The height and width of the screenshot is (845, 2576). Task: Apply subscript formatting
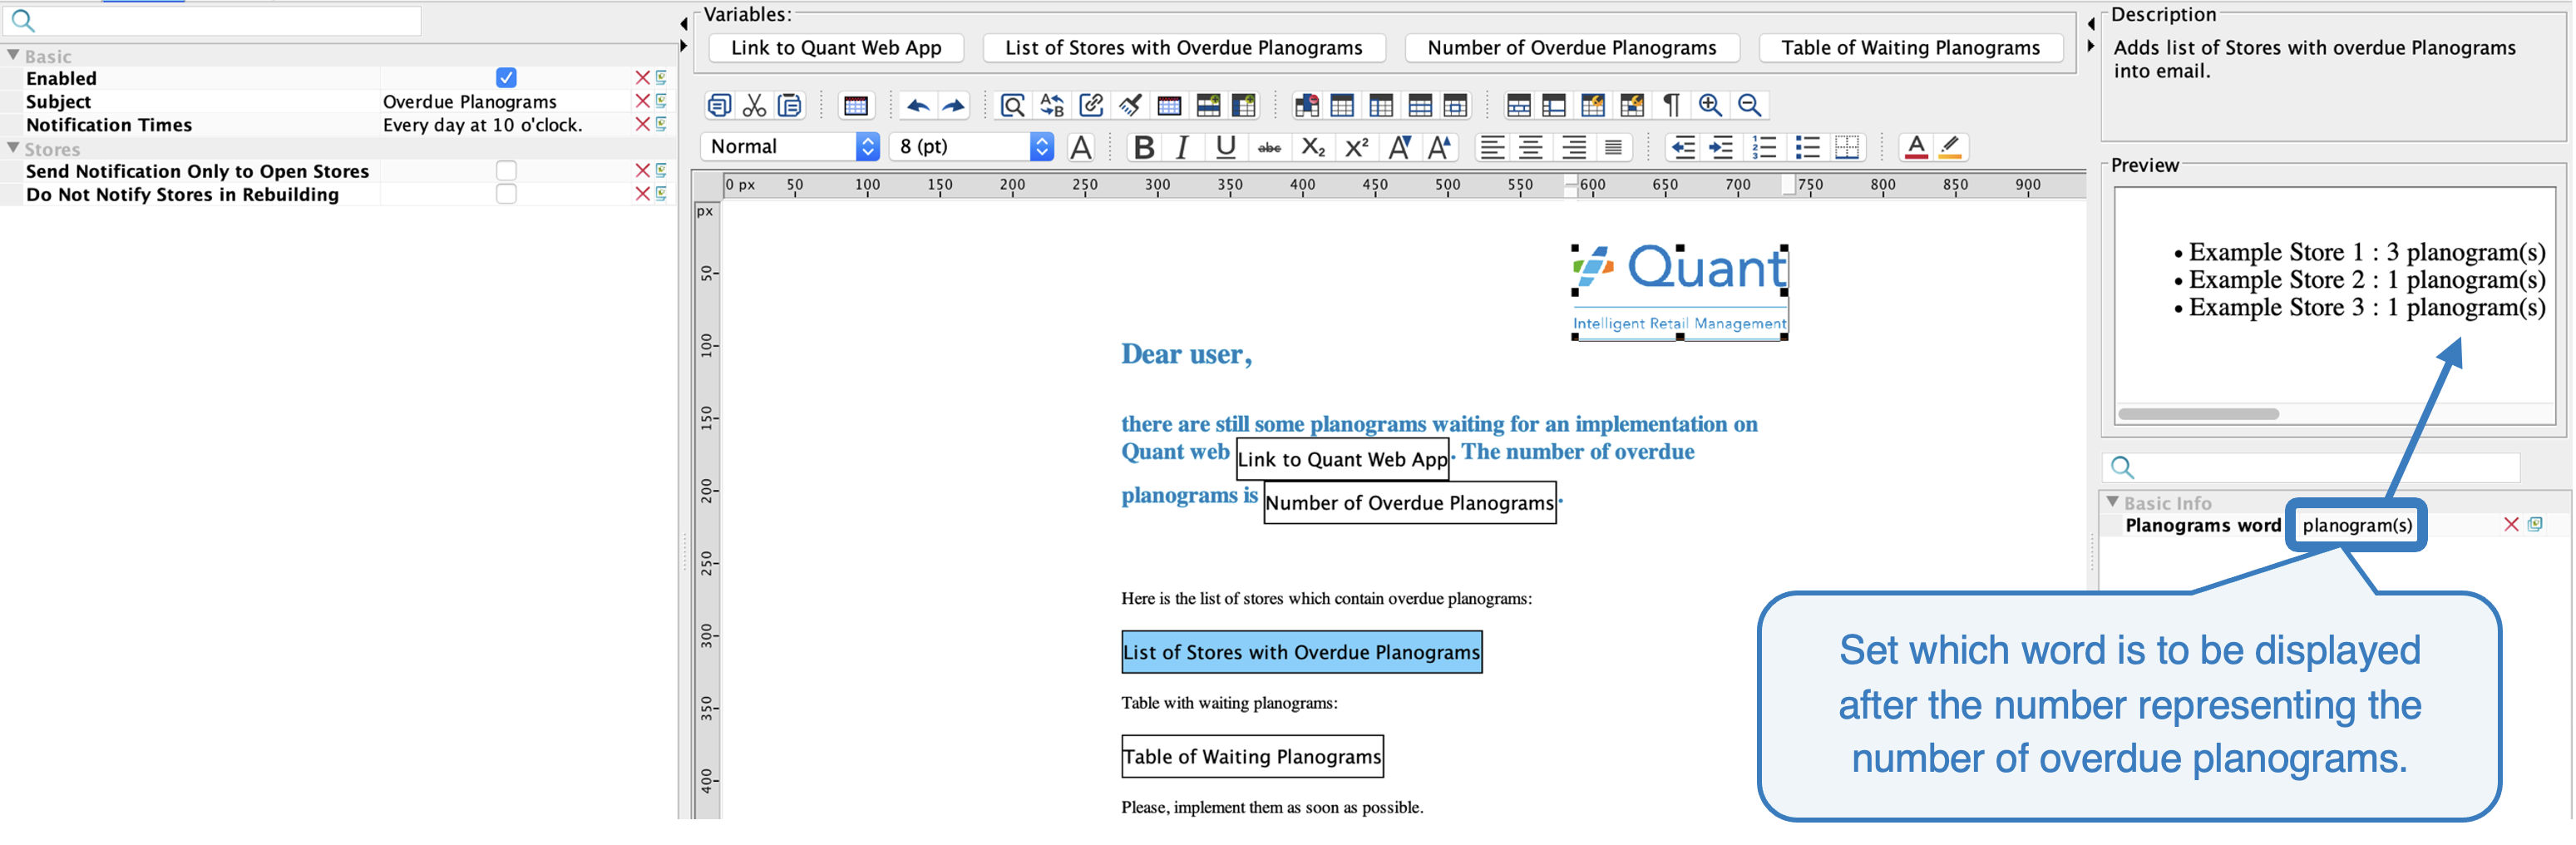pyautogui.click(x=1313, y=147)
